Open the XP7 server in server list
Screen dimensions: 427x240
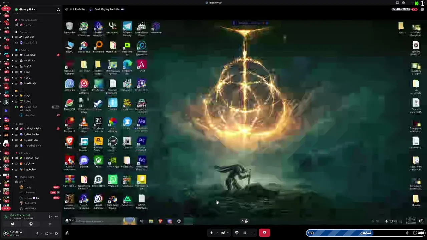click(x=6, y=174)
